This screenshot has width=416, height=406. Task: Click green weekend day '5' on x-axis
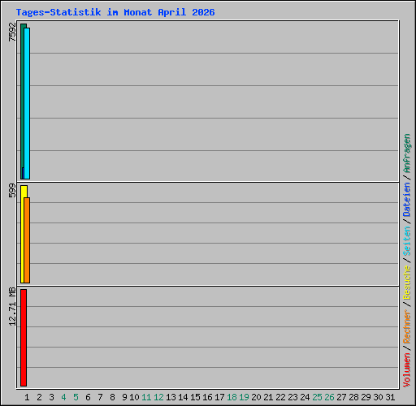pos(76,397)
